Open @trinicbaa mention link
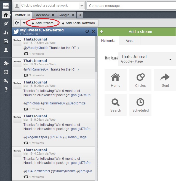This screenshot has width=176, height=181. pos(31,103)
